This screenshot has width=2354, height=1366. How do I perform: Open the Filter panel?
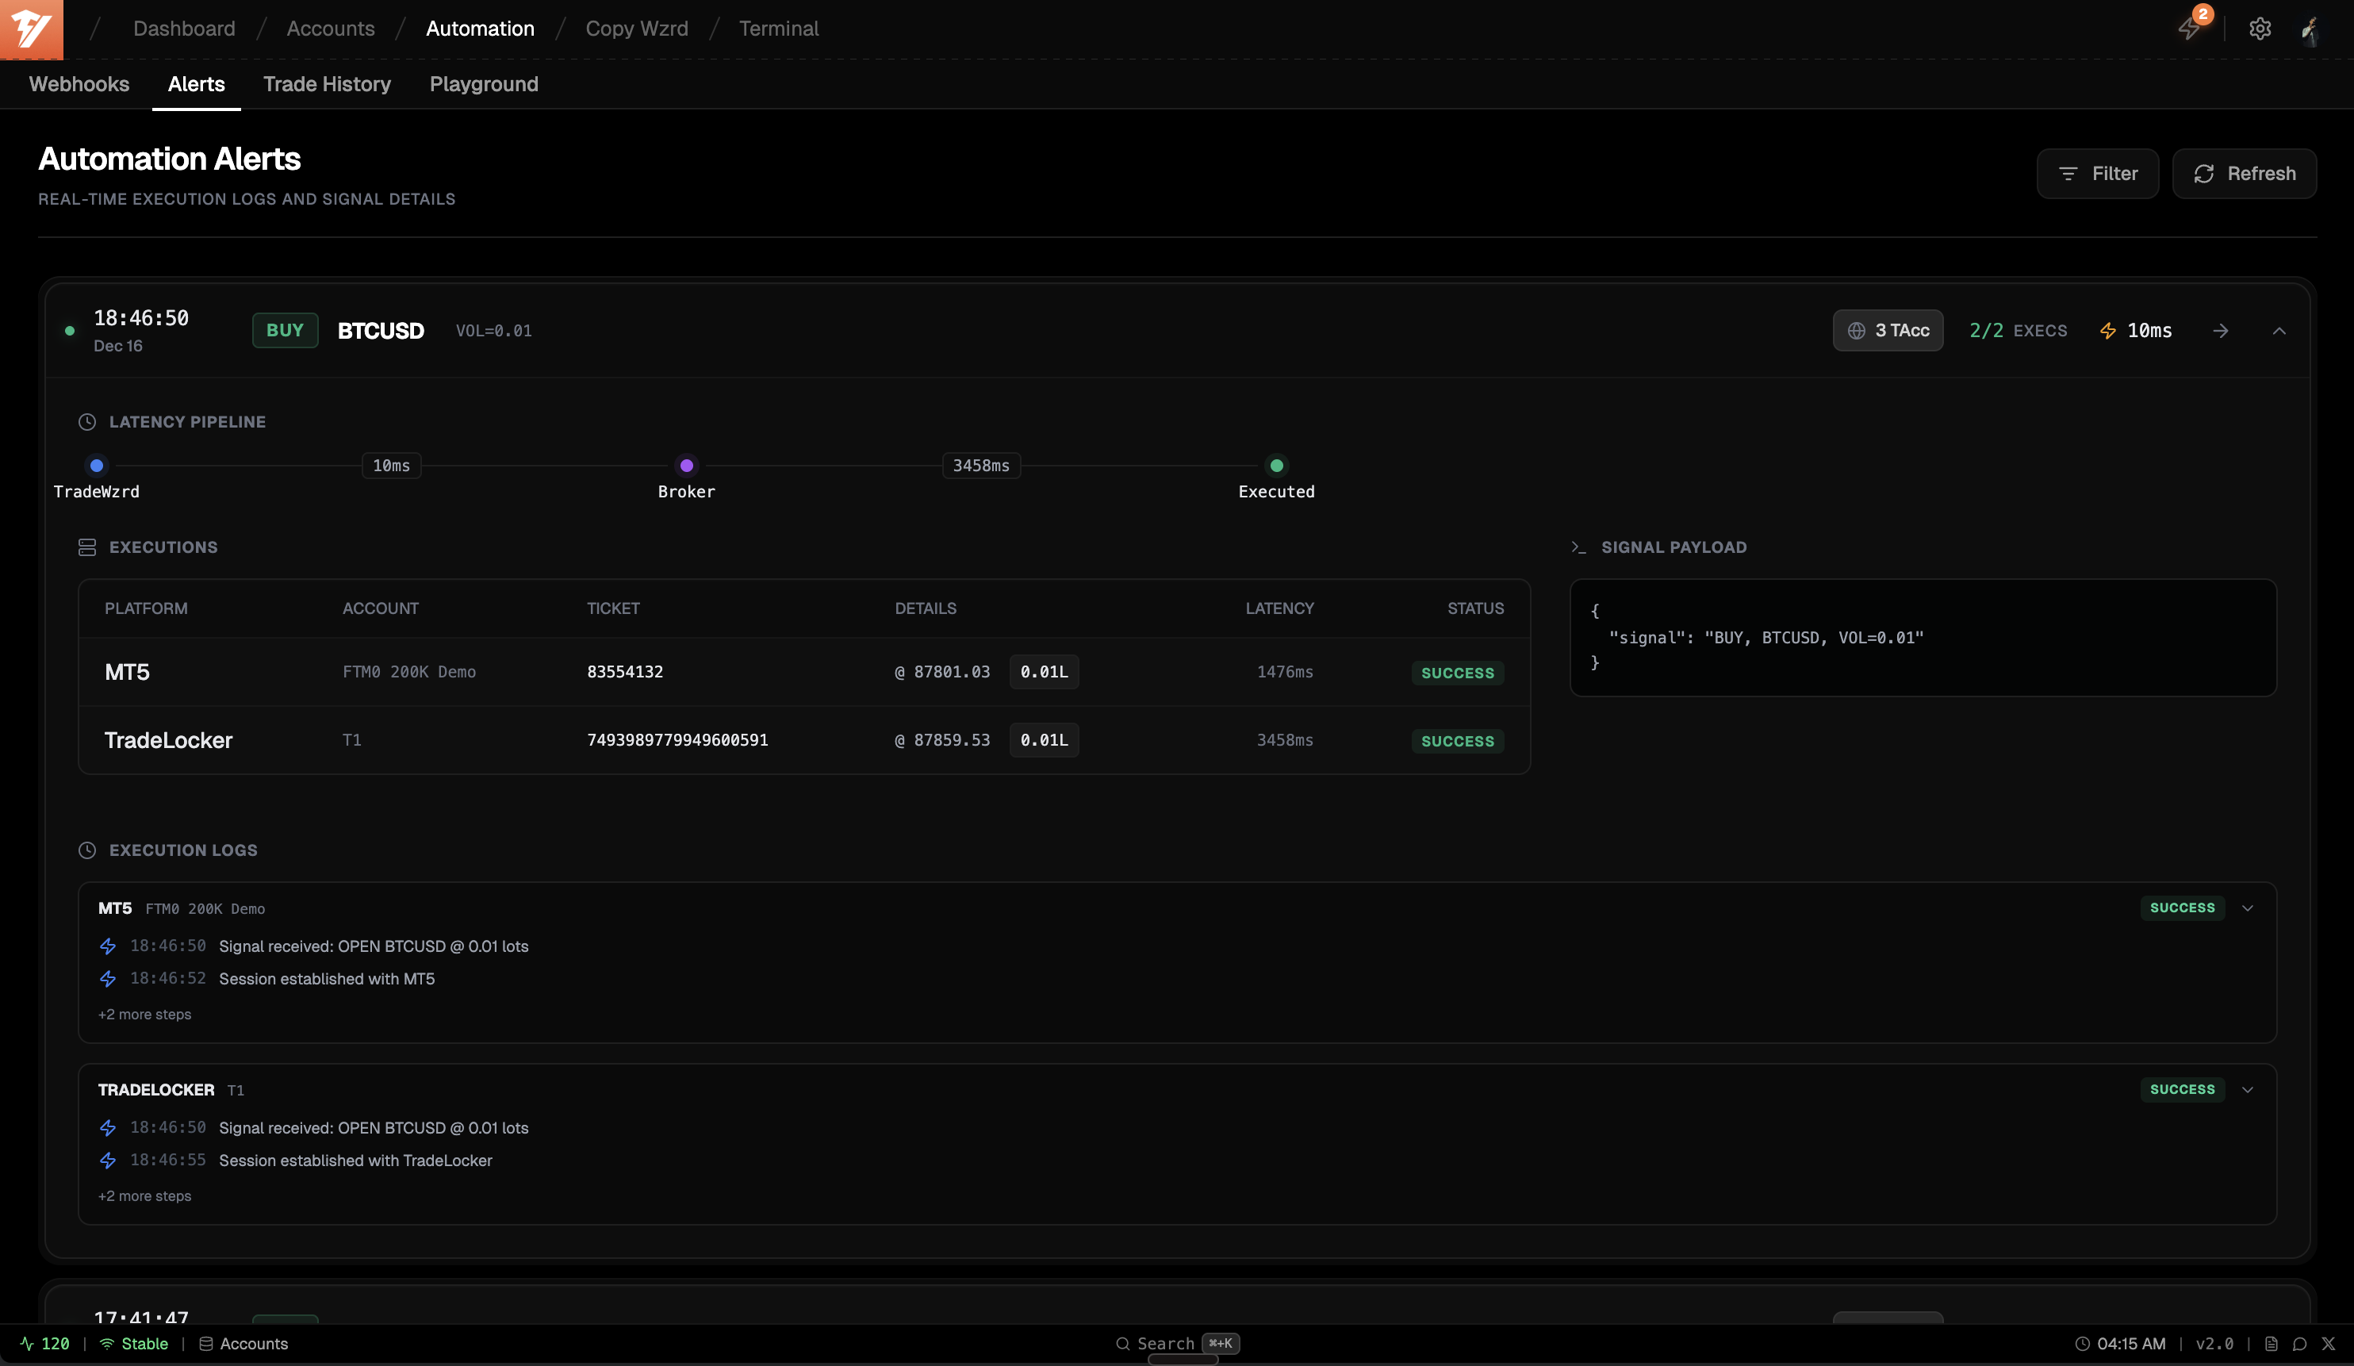(x=2097, y=173)
